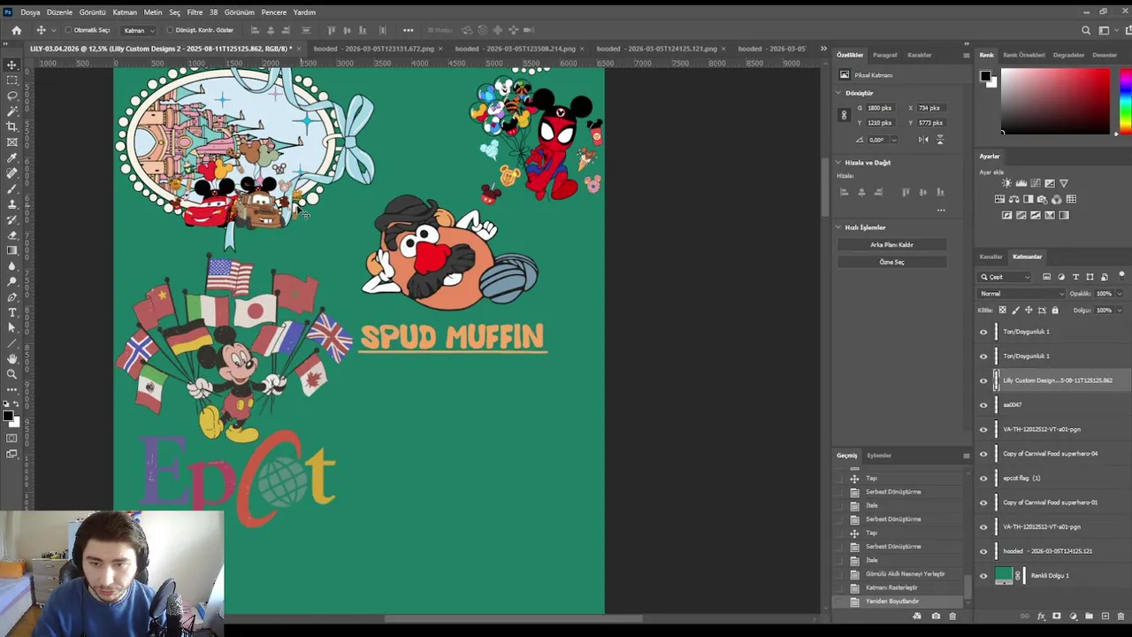This screenshot has height=637, width=1132.
Task: Open the Katman menu
Action: tap(125, 12)
